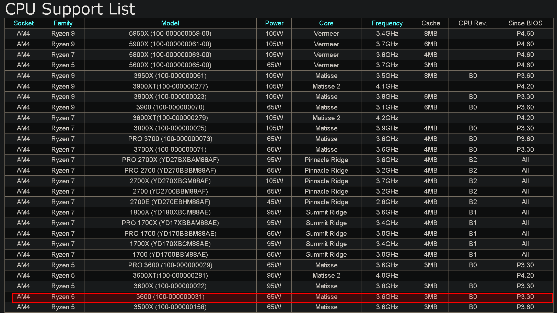Select the 5950X (100-000000059-00) model cell
557x313 pixels.
[x=170, y=34]
